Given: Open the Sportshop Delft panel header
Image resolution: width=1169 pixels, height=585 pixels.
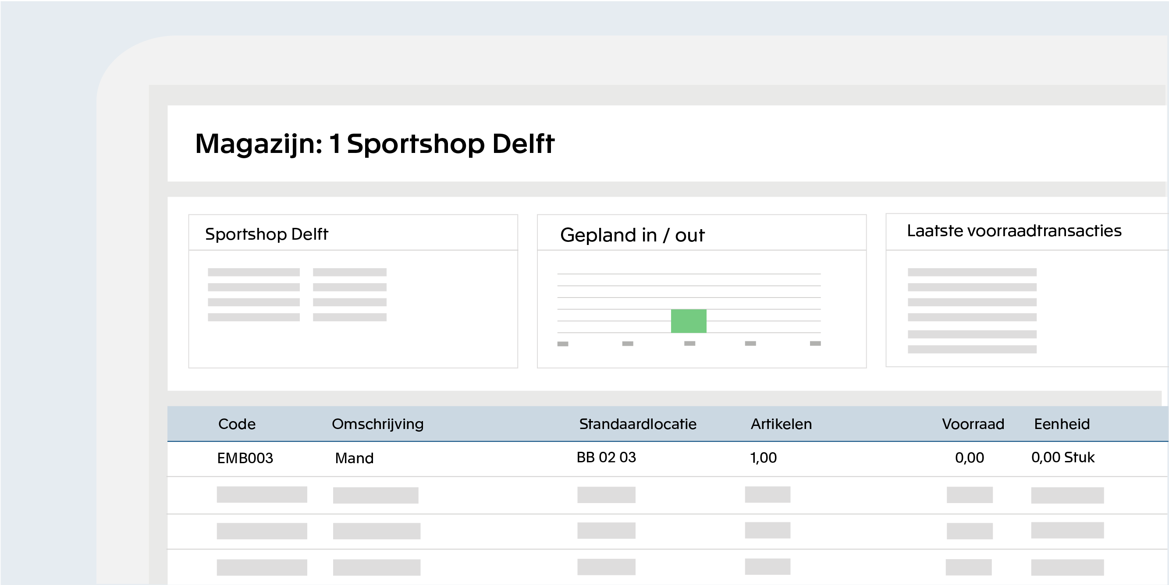Looking at the screenshot, I should point(266,234).
